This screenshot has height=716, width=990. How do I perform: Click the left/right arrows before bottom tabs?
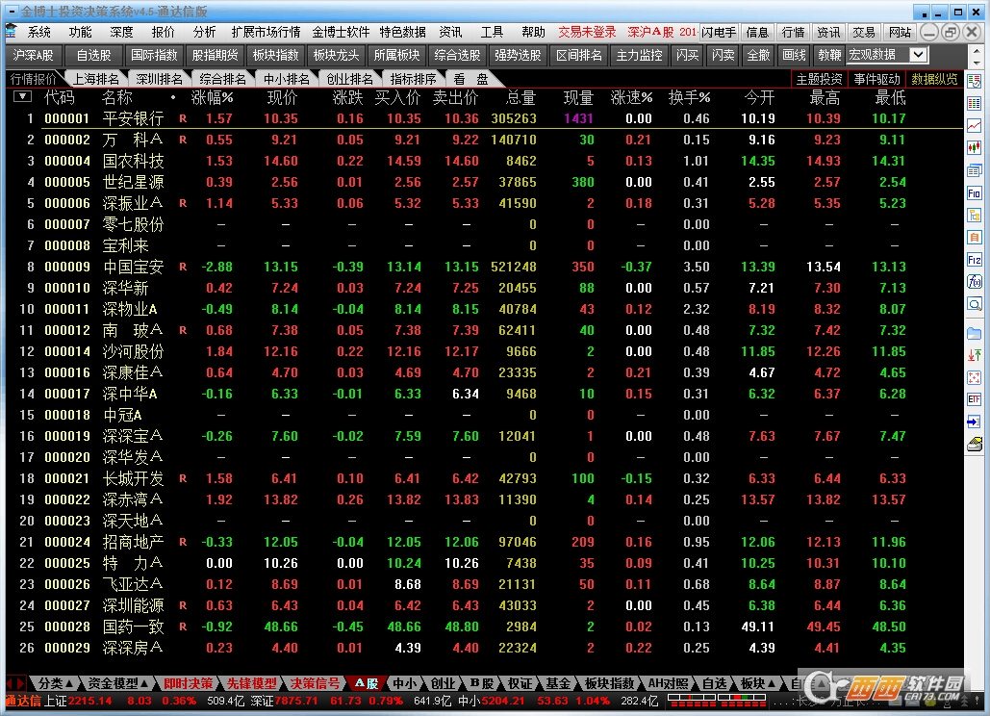click(15, 683)
